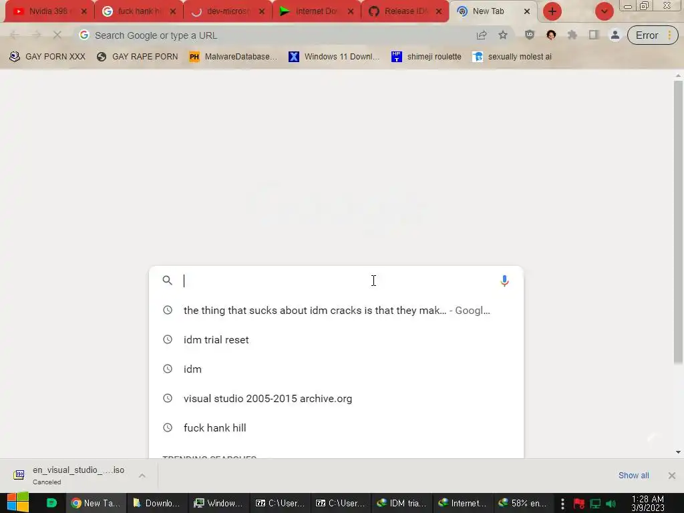The image size is (684, 513).
Task: Close the dev-microsoft tab
Action: point(262,11)
